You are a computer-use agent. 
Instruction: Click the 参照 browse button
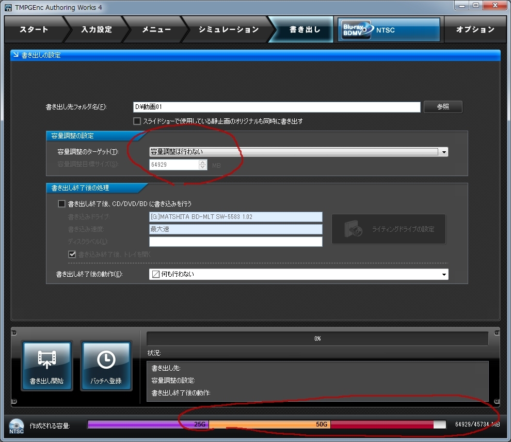[x=443, y=107]
